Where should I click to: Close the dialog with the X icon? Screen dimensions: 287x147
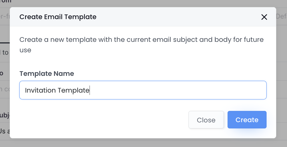click(x=264, y=17)
